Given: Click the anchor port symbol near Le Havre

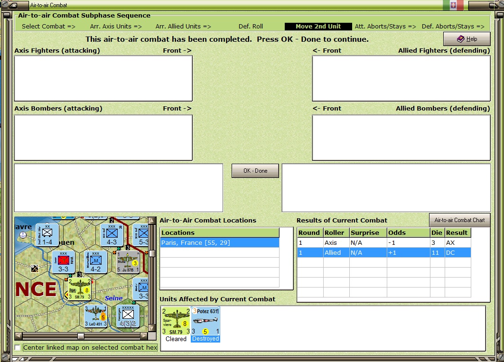Looking at the screenshot, I should (23, 235).
